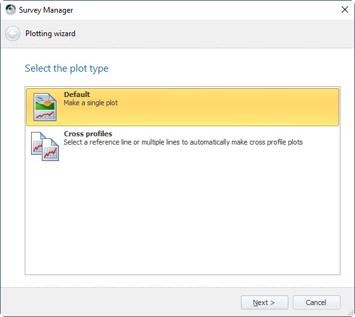
Task: Choose the highlighted Default plot type row
Action: click(183, 107)
